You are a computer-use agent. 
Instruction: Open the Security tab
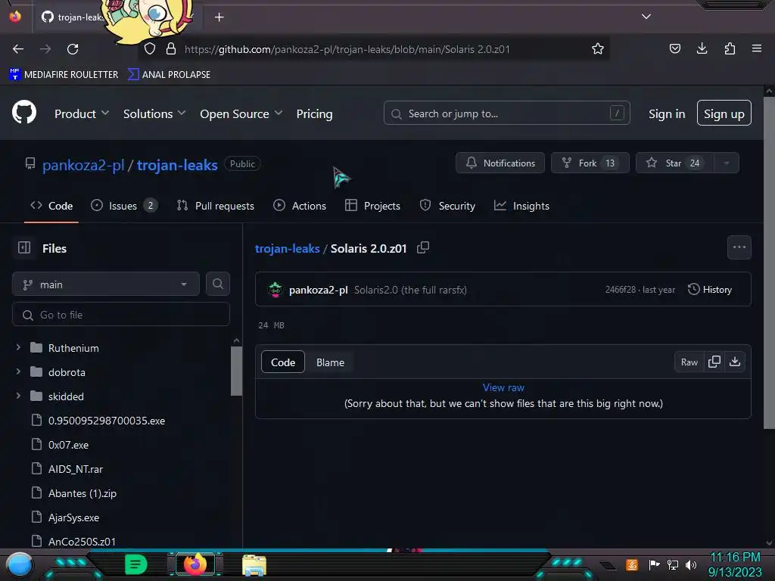coord(447,206)
